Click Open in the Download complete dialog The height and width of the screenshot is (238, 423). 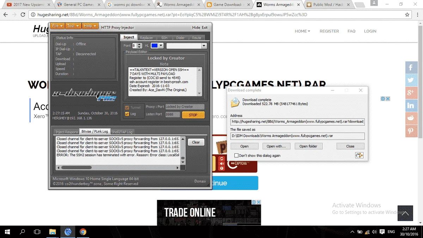pyautogui.click(x=244, y=146)
